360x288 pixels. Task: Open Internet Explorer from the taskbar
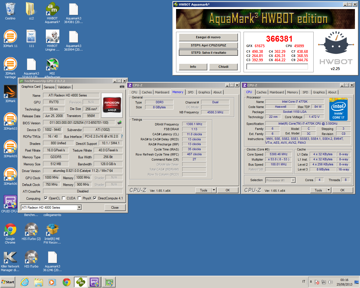click(25, 282)
